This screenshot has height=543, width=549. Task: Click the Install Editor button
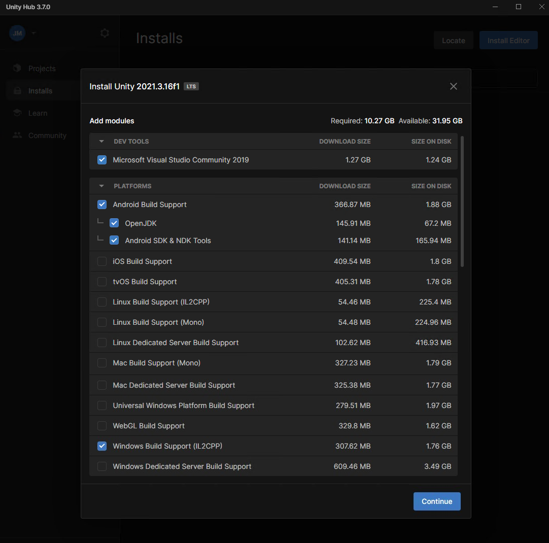pyautogui.click(x=508, y=41)
